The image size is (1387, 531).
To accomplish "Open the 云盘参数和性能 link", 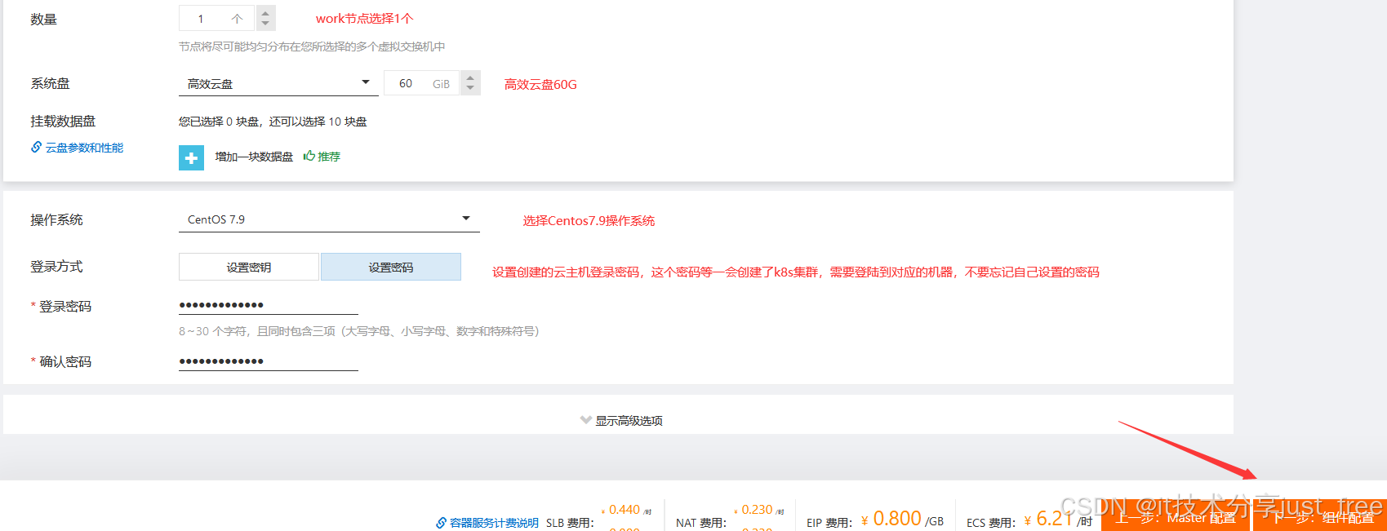I will coord(84,148).
